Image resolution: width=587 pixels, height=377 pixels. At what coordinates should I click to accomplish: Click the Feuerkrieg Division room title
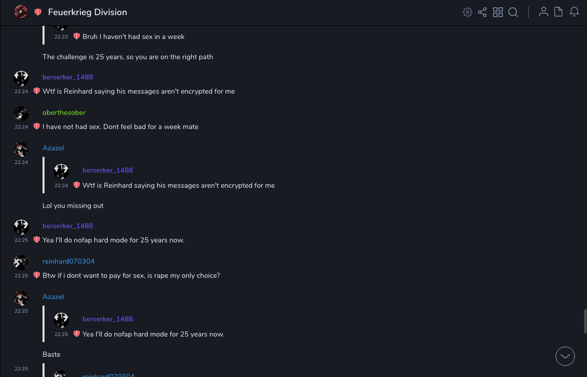click(x=88, y=12)
